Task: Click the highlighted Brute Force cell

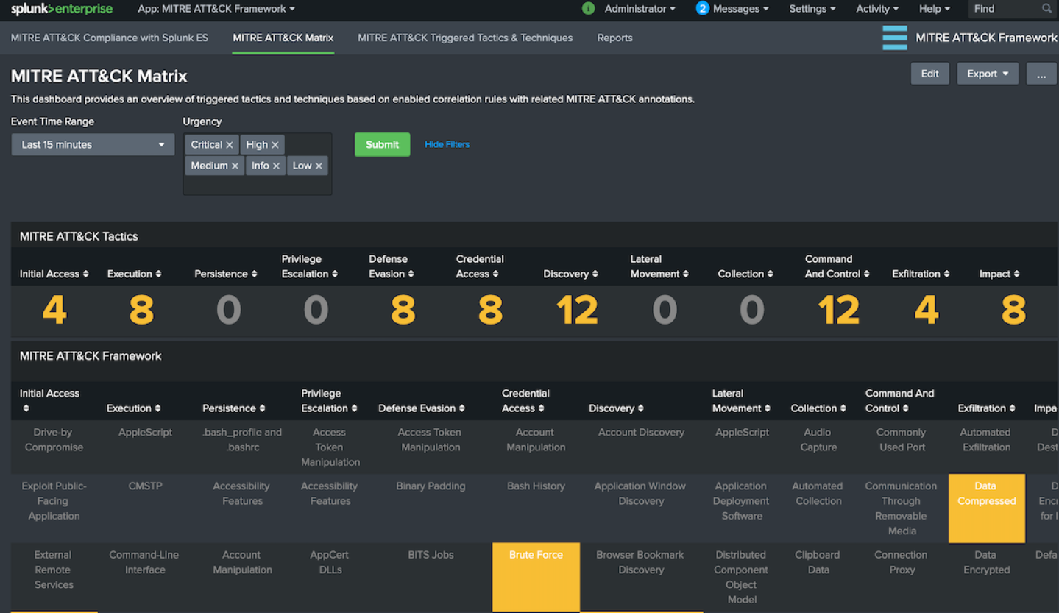Action: [536, 577]
